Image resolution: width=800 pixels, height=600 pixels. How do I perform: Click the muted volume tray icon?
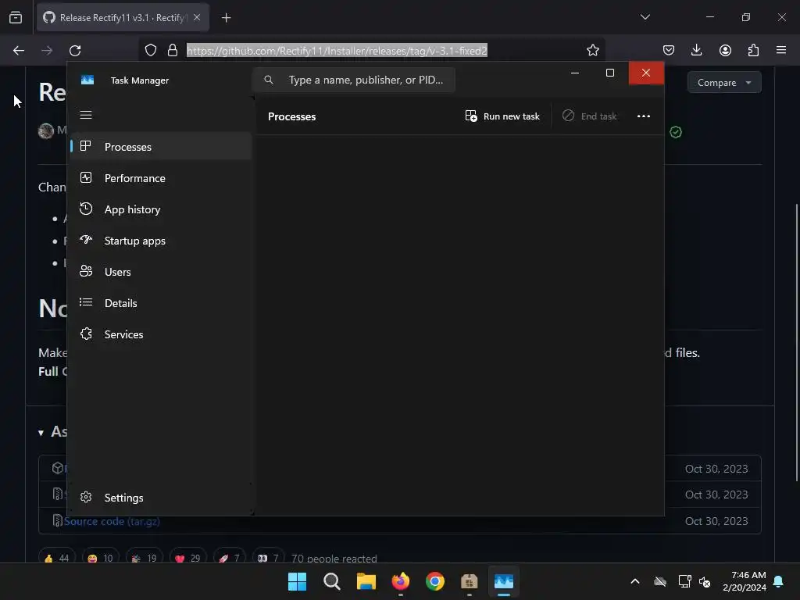(705, 581)
